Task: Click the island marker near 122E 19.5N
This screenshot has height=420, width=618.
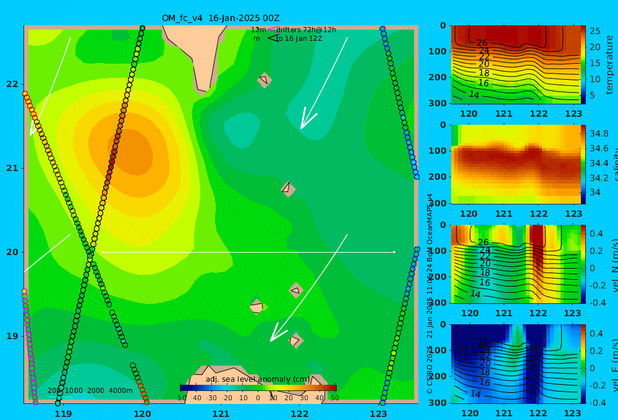Action: 295,291
